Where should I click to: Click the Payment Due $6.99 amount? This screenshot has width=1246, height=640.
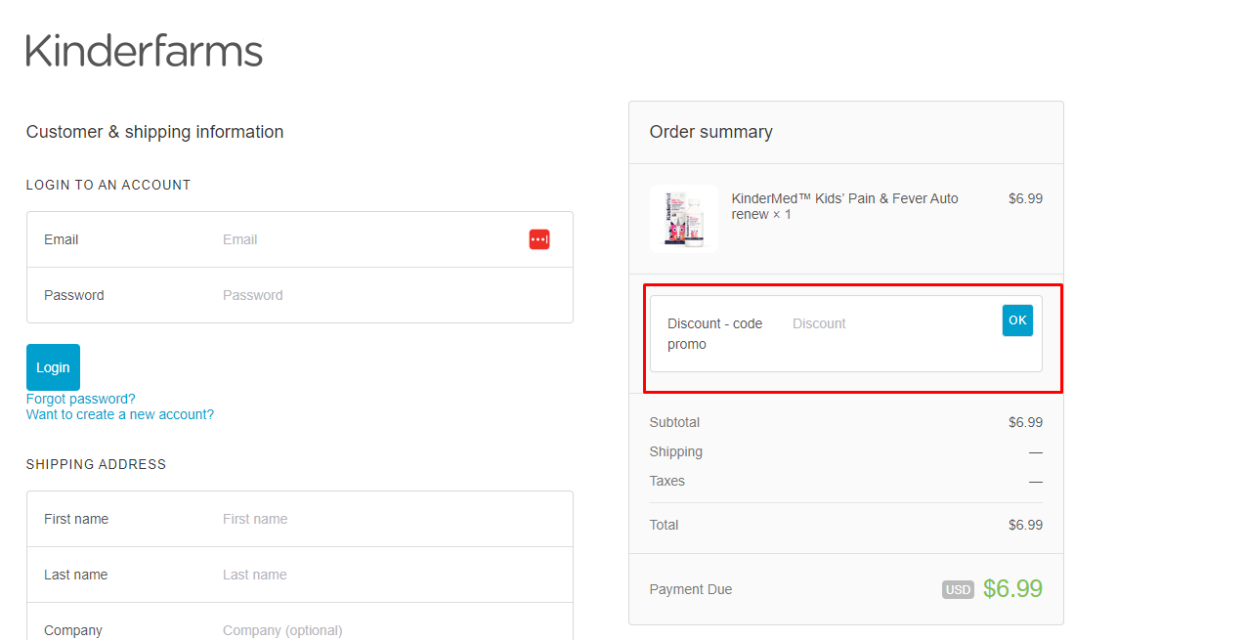coord(1012,588)
